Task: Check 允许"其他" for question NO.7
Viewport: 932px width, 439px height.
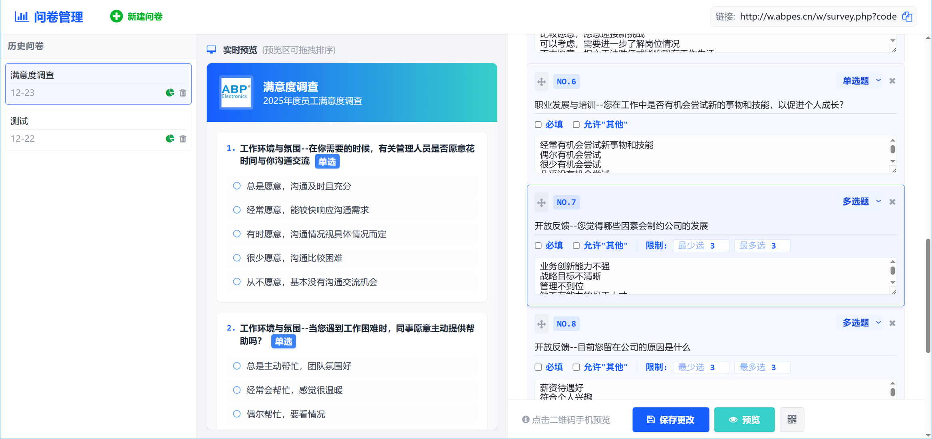Action: (576, 245)
